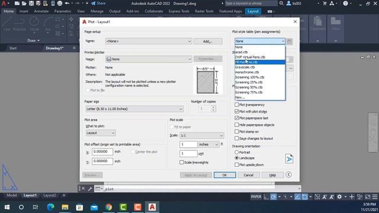This screenshot has height=213, width=379.
Task: Collapse the plot style table dropdown
Action: tap(283, 41)
